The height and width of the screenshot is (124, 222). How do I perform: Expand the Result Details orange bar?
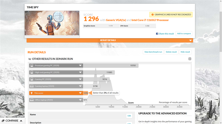click(110, 40)
